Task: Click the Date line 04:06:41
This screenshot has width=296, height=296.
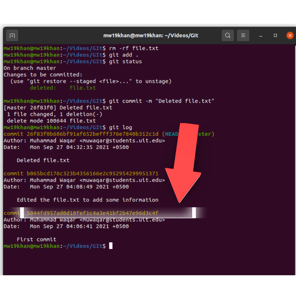Action: pos(66,226)
